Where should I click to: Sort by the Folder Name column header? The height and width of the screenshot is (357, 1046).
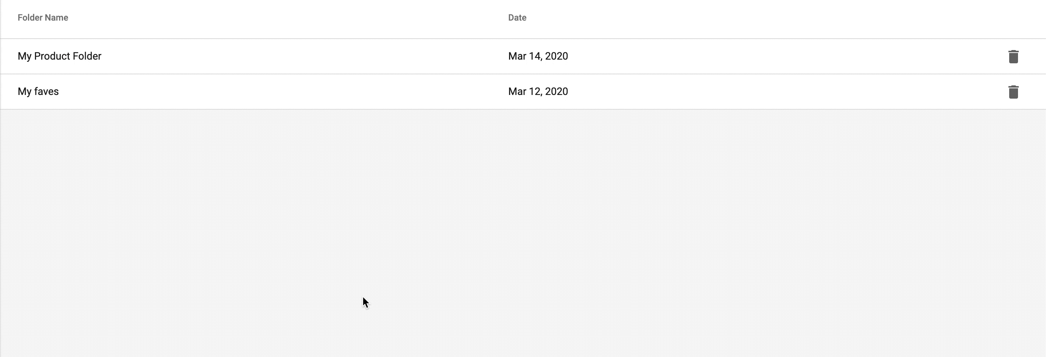(x=43, y=18)
